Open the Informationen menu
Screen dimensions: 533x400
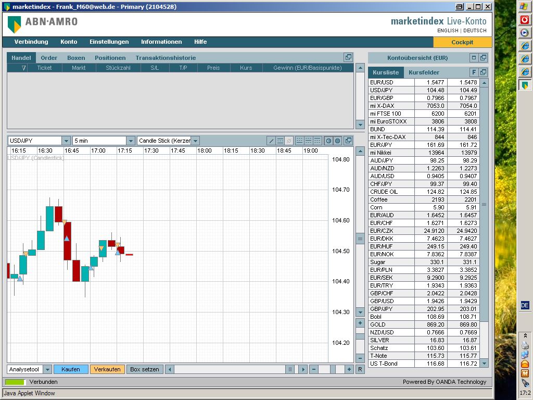point(161,42)
